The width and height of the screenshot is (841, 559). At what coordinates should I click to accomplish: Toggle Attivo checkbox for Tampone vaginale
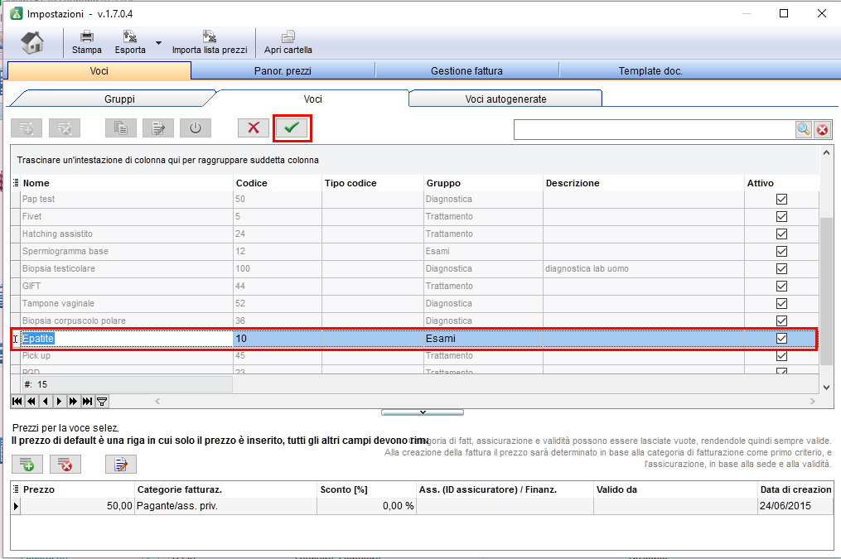pyautogui.click(x=781, y=303)
